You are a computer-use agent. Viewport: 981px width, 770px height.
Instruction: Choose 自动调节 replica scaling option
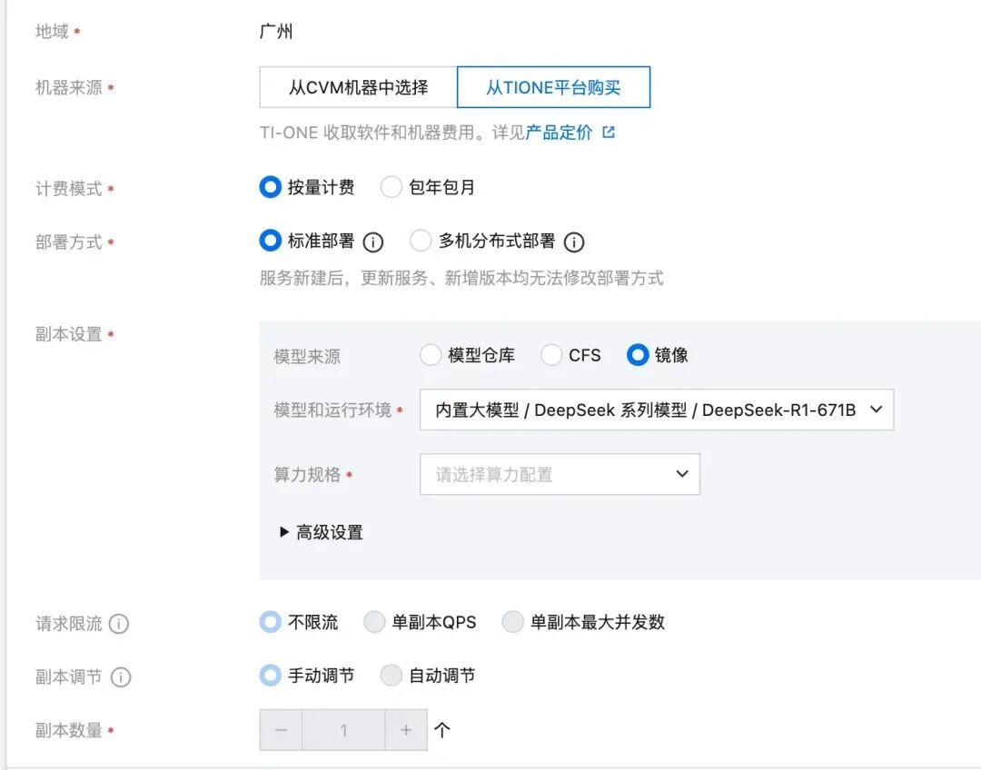(391, 676)
